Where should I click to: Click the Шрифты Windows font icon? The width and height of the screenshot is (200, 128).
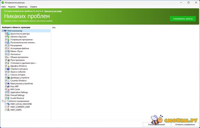[8, 66]
